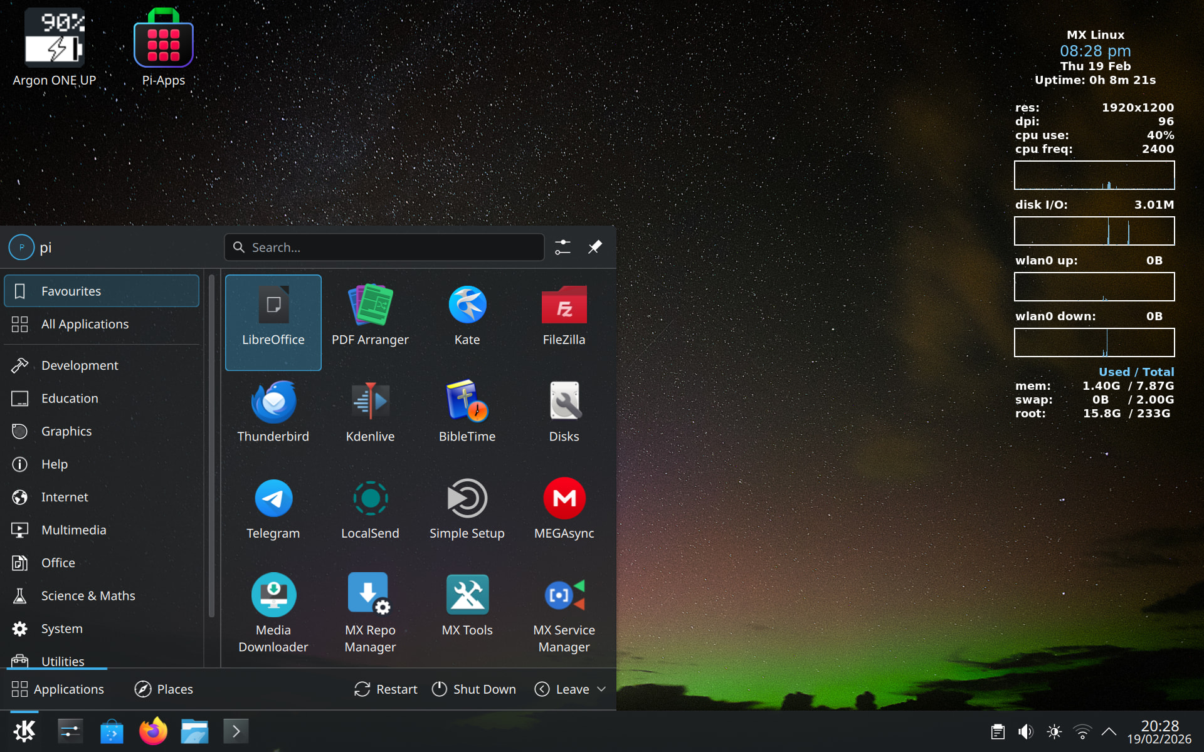Screen dimensions: 1204x752
Task: Switch to the Places tab
Action: (164, 689)
